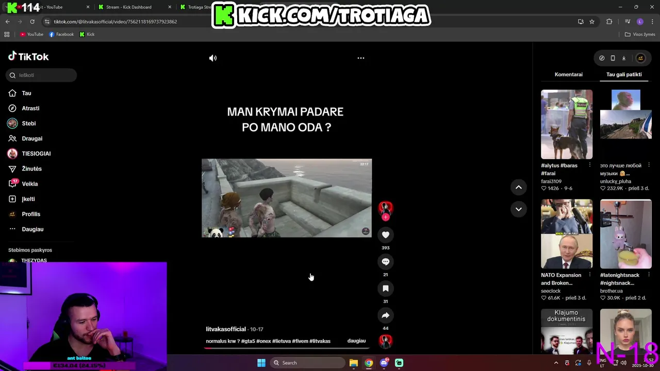
Task: Follow the creator with the red plus
Action: [x=385, y=217]
